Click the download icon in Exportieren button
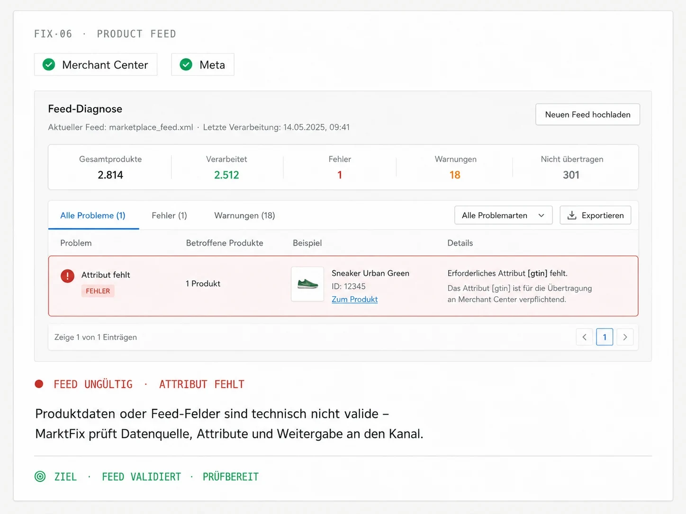The height and width of the screenshot is (514, 686). (572, 215)
